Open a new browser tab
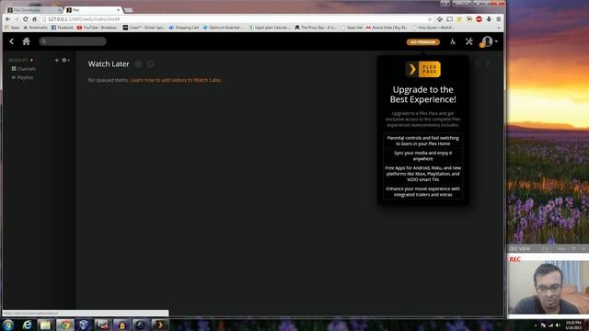The image size is (589, 331). pyautogui.click(x=128, y=10)
